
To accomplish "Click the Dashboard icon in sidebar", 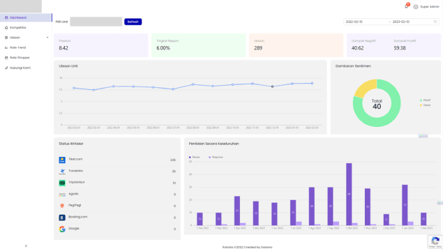I will (x=6, y=17).
